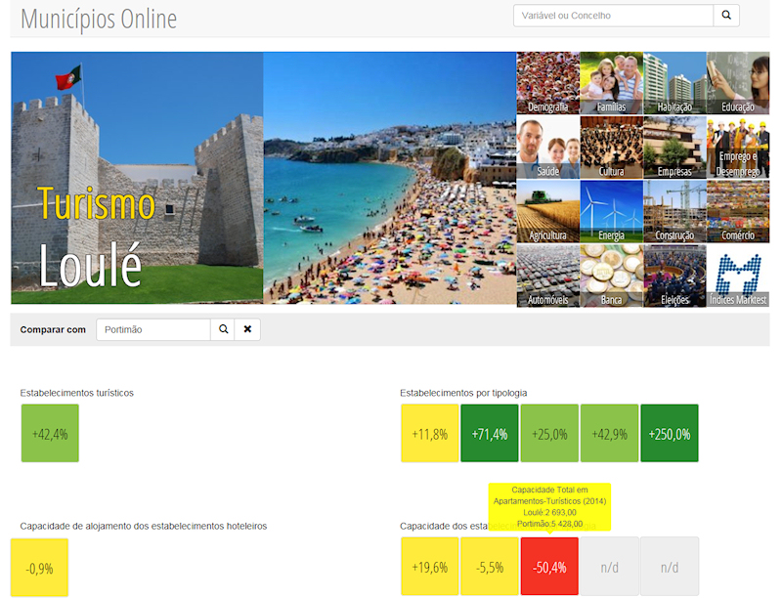Open the Banca coins tile

pos(611,276)
